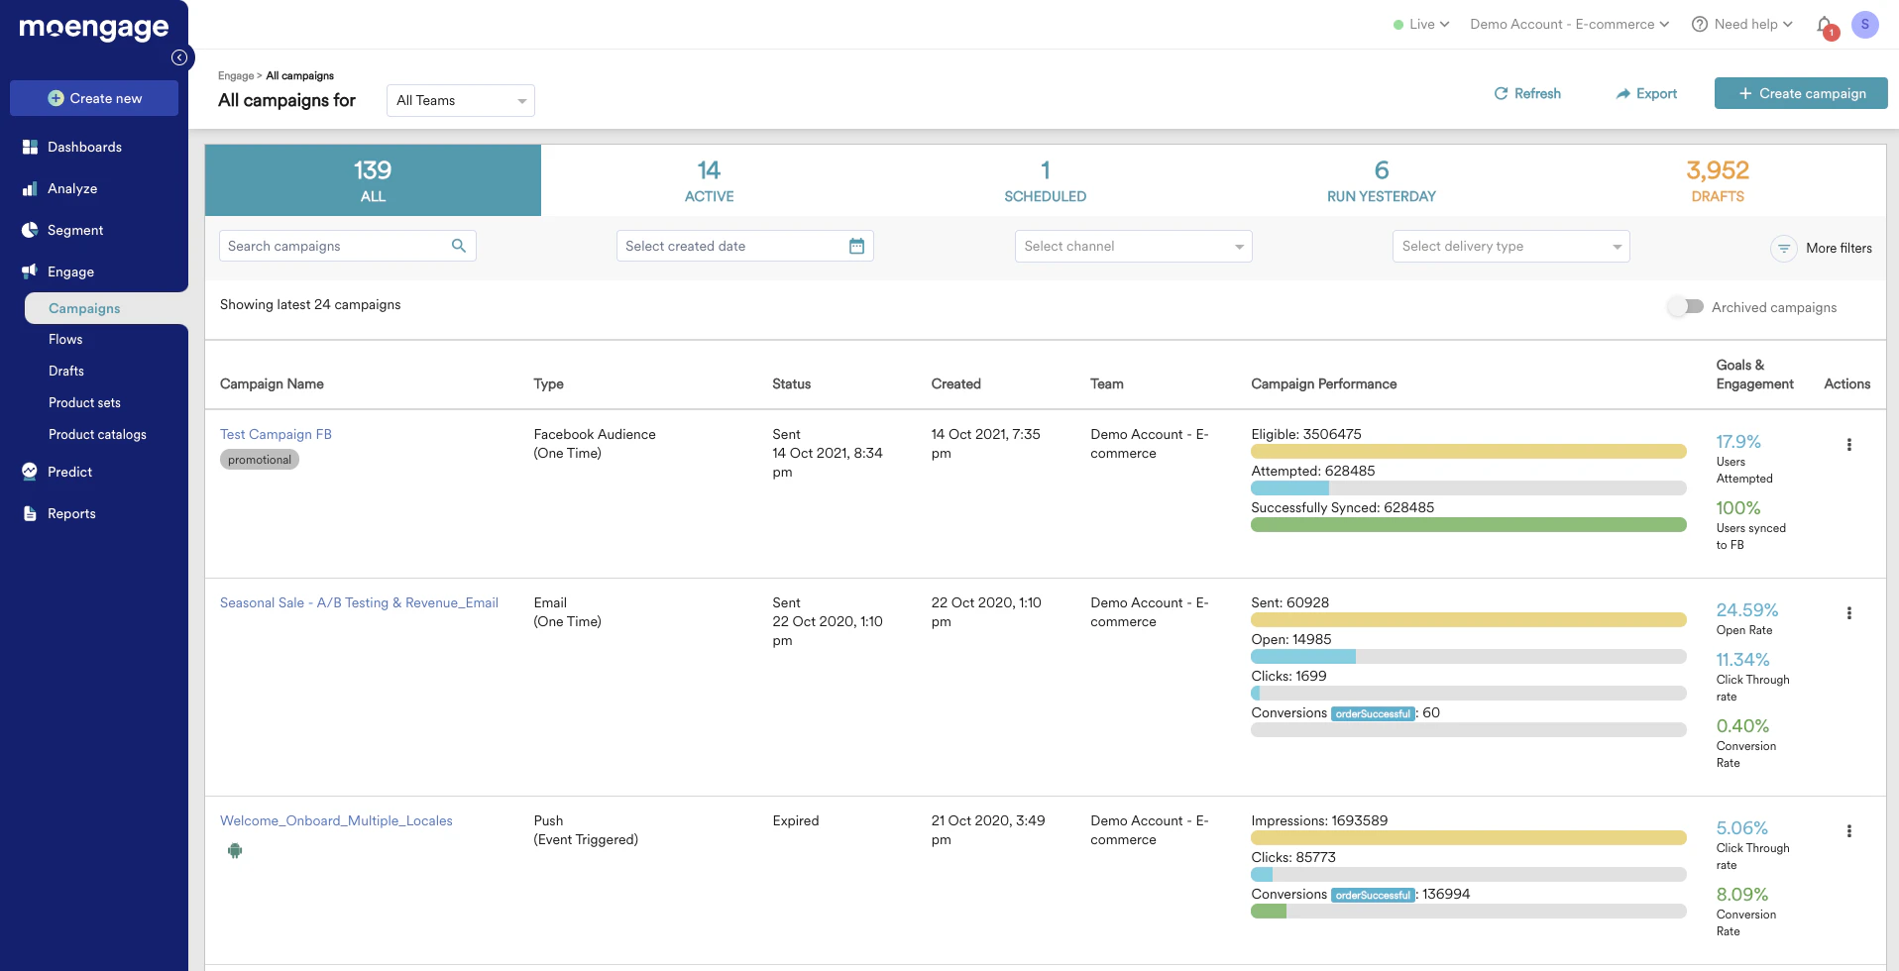Click the Create campaign button
Screen dimensions: 1899x971
pos(1801,93)
